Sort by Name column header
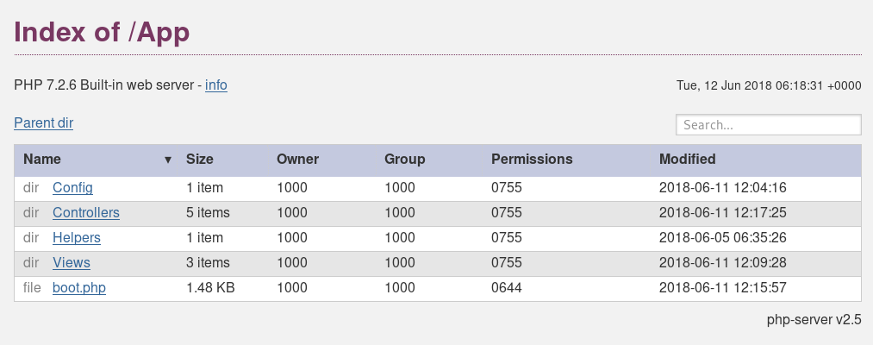This screenshot has height=345, width=873. (42, 160)
